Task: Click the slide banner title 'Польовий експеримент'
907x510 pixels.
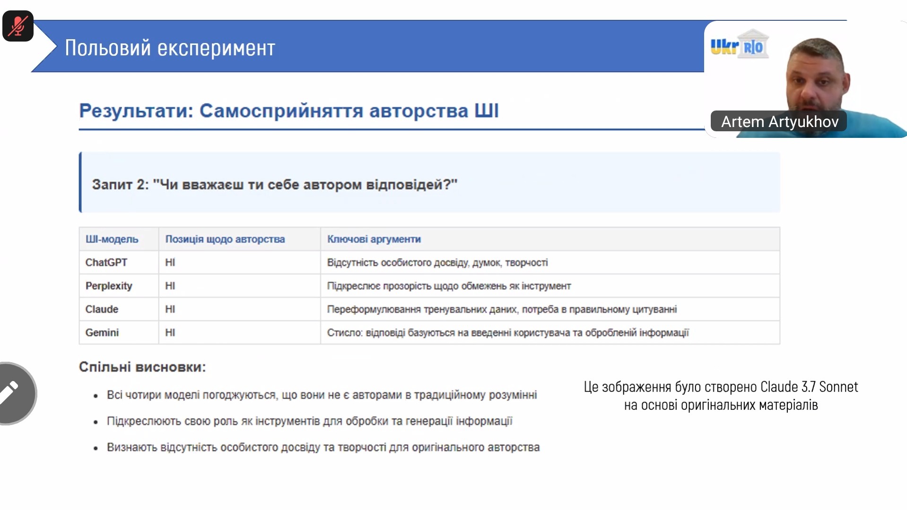Action: tap(170, 48)
